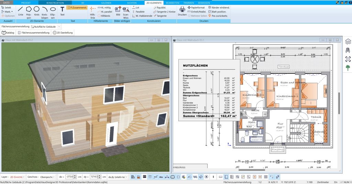Open furniture chair icon in right sidebar
This screenshot has height=184, width=352.
coord(348,50)
